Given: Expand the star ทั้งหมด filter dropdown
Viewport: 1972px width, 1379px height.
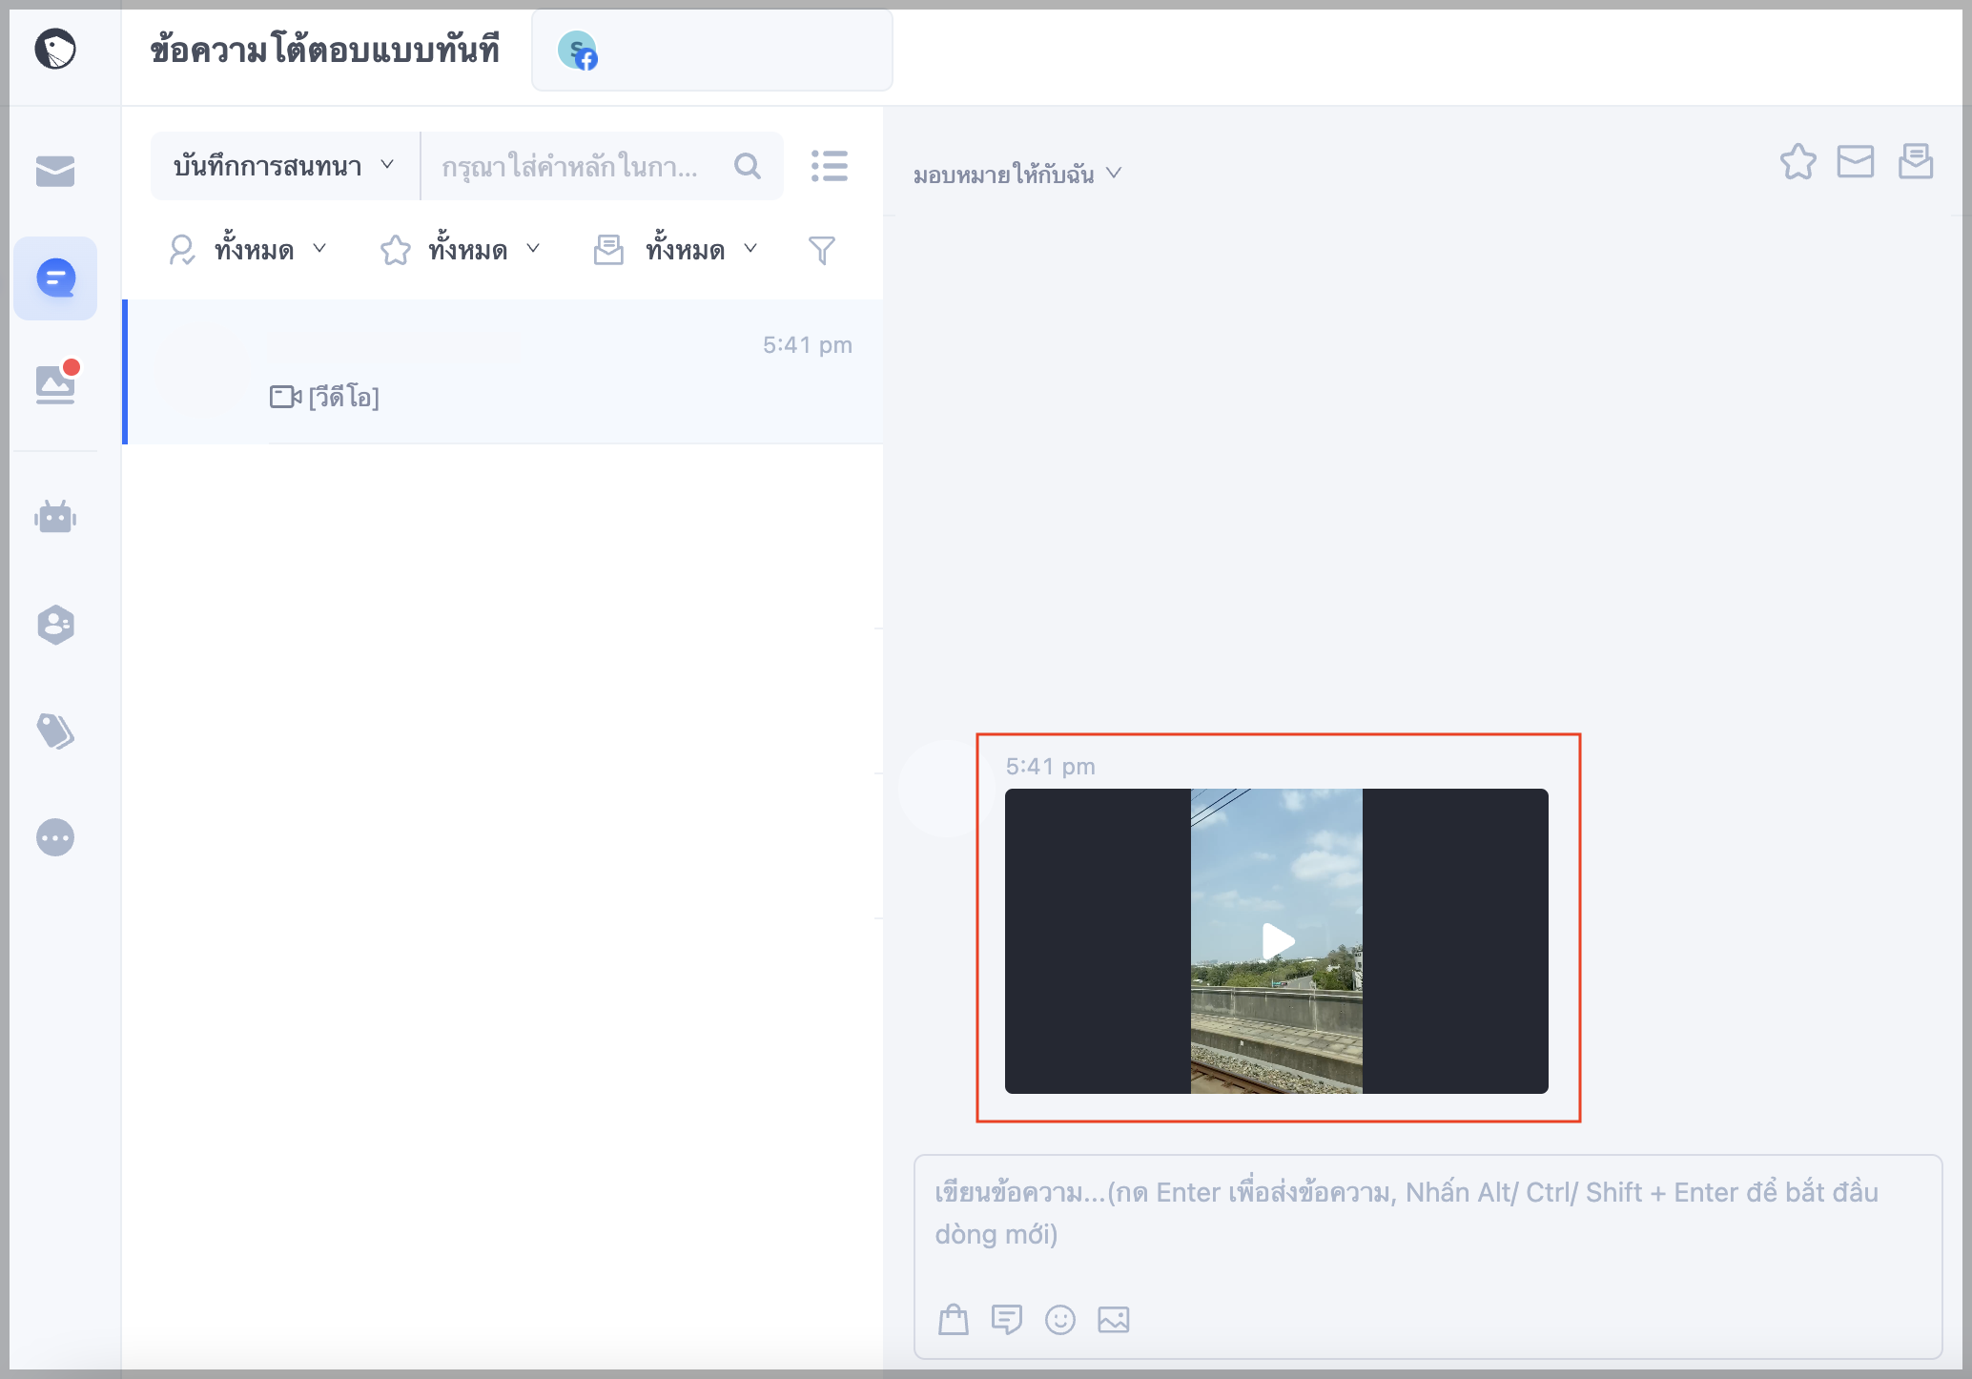Looking at the screenshot, I should click(x=461, y=250).
